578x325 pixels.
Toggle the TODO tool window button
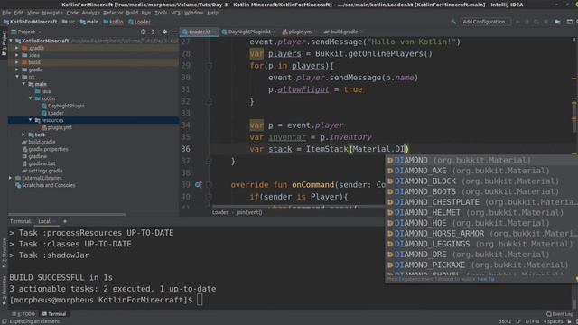(x=23, y=314)
